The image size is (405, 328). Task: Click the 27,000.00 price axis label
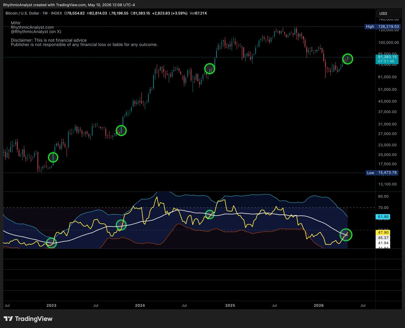(388, 133)
